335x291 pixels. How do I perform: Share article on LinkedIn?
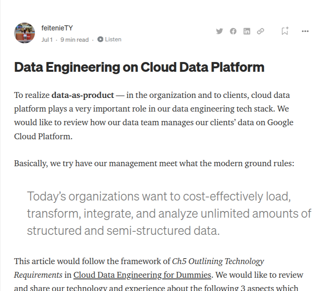pos(247,31)
